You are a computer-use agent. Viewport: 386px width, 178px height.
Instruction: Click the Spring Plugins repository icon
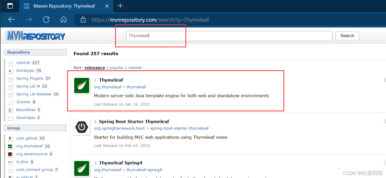[10, 78]
